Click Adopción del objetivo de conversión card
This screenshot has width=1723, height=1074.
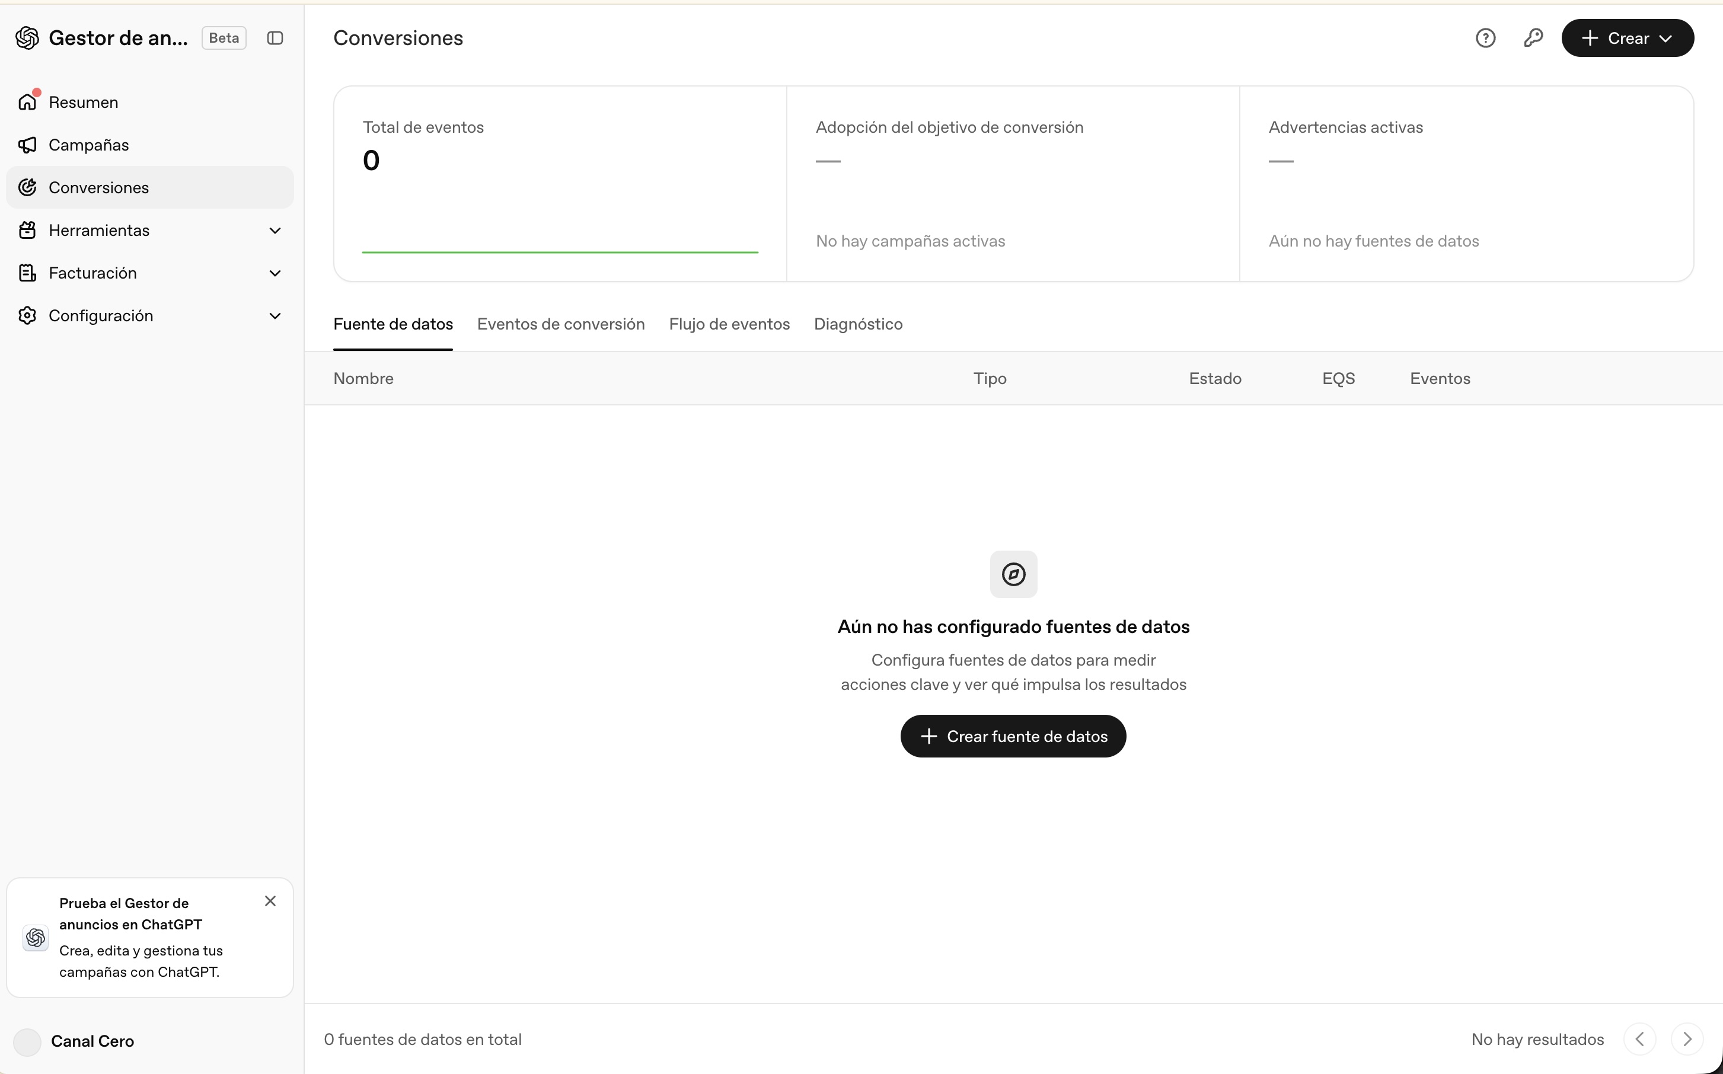[x=1013, y=184]
